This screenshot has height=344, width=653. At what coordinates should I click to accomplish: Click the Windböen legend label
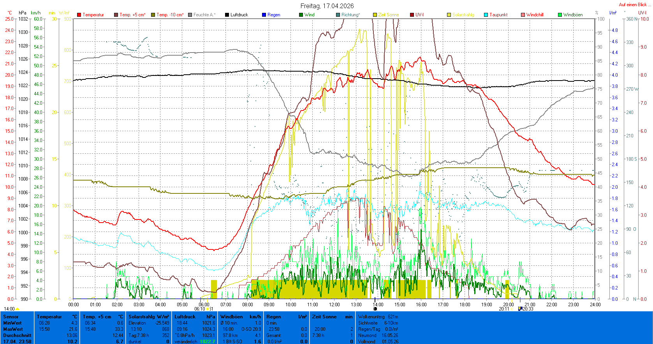(x=573, y=15)
